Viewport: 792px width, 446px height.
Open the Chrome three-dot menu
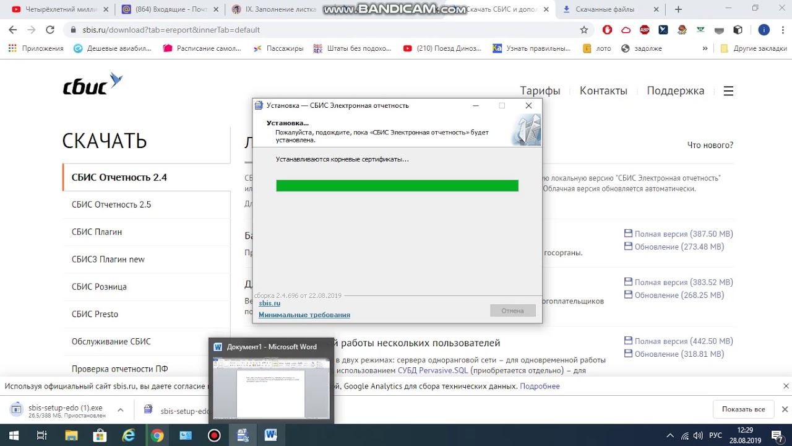click(781, 30)
